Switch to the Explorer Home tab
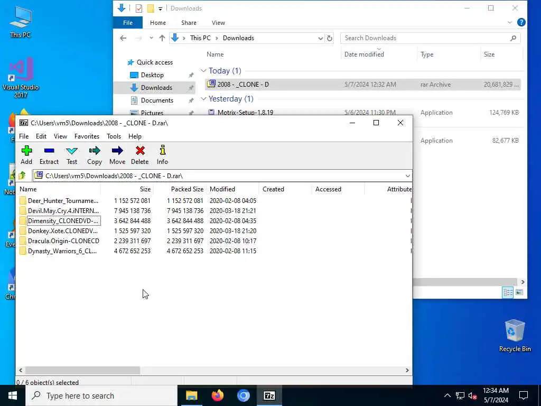 tap(158, 23)
